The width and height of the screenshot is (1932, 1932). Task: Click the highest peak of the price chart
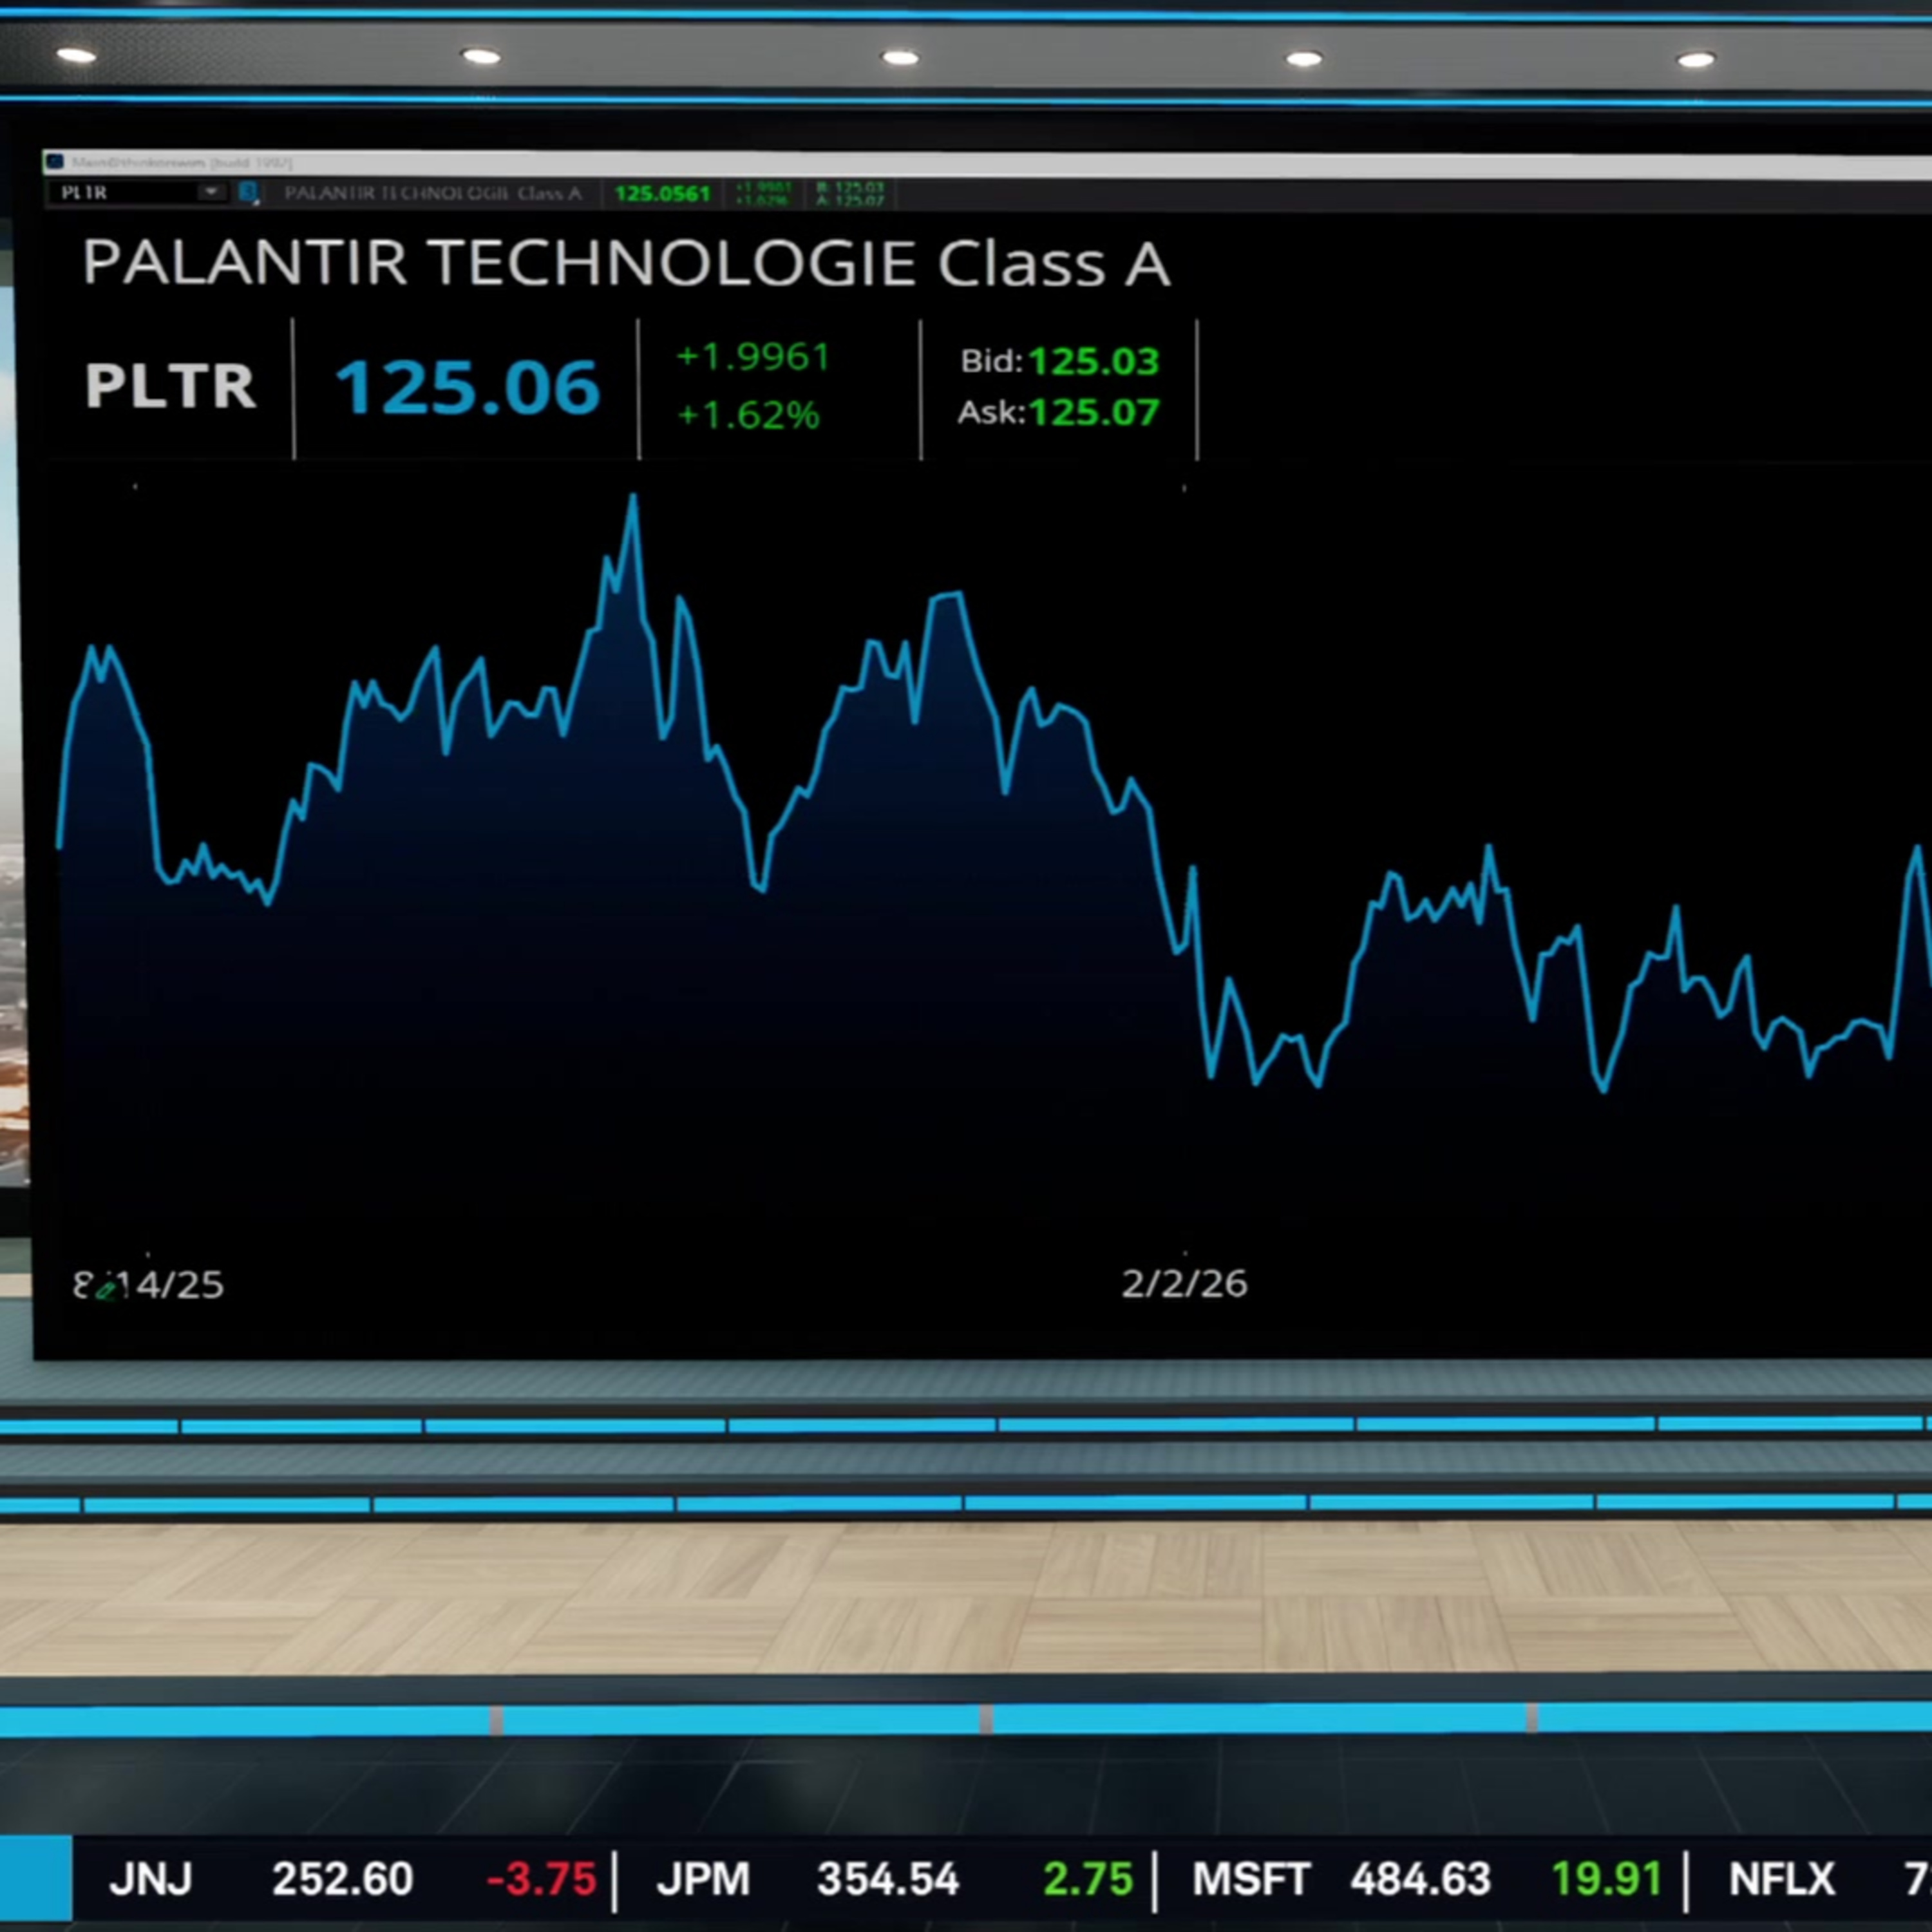point(633,497)
